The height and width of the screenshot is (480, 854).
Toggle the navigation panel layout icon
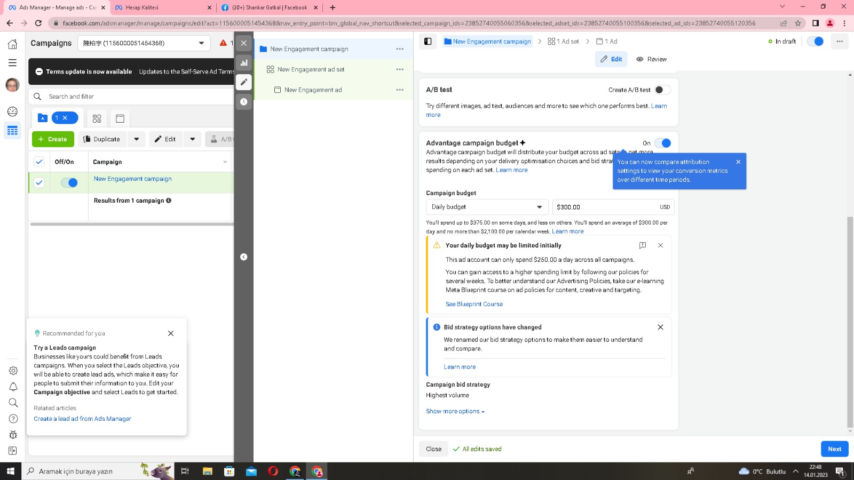[x=428, y=41]
